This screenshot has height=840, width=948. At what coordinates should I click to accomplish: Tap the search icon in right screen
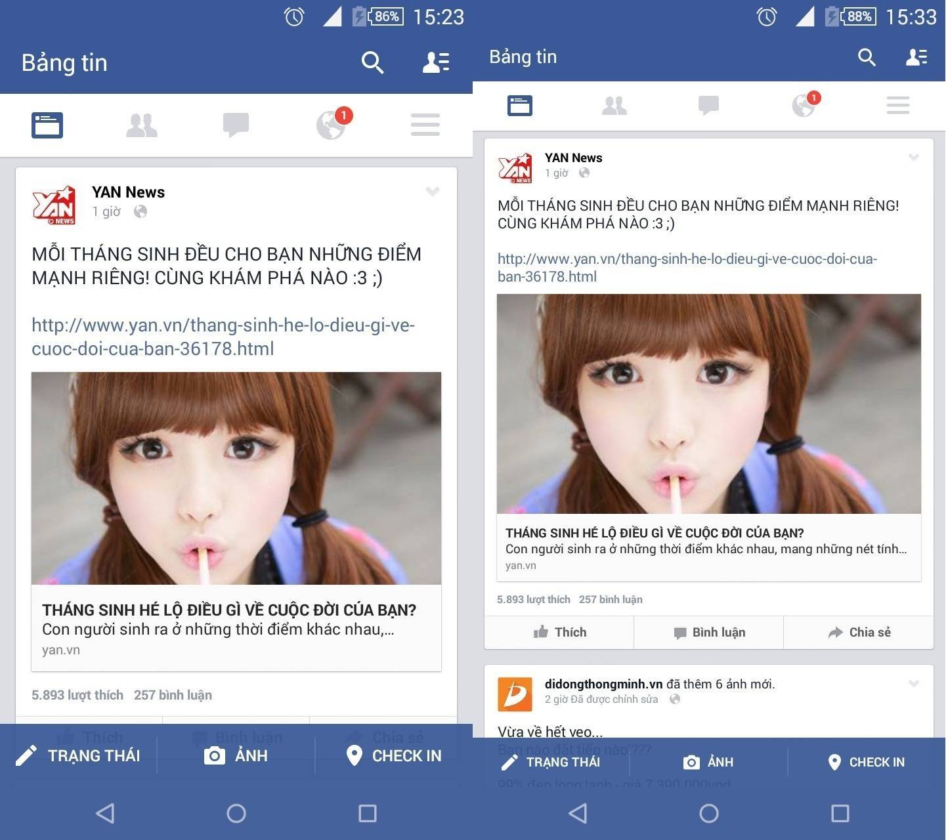[867, 58]
